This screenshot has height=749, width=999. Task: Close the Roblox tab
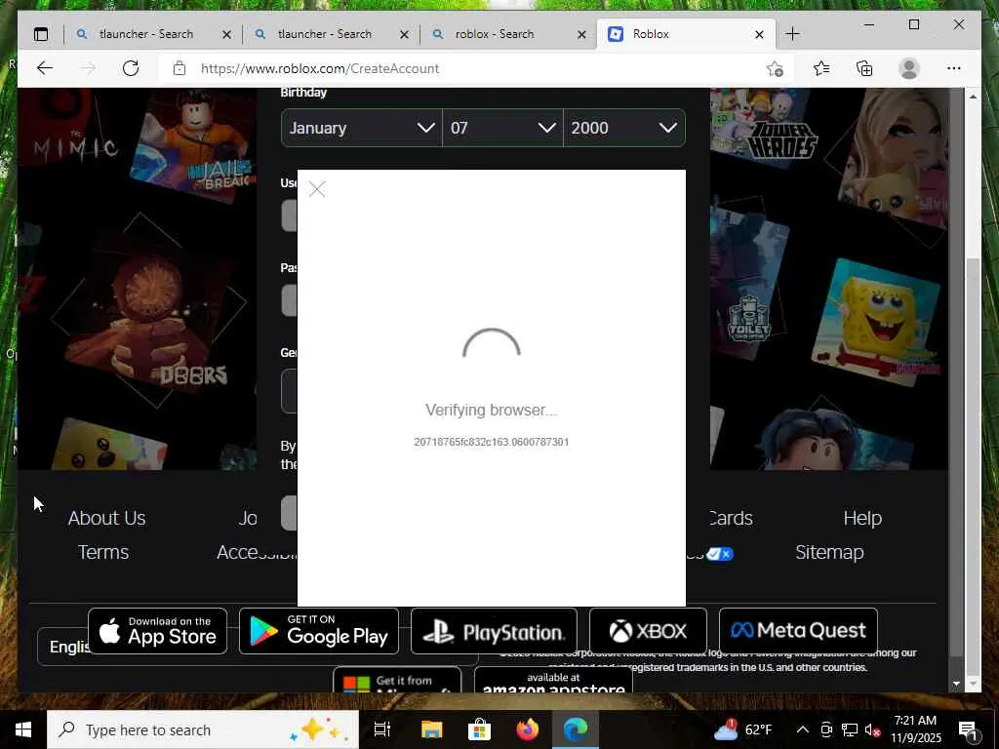(759, 34)
